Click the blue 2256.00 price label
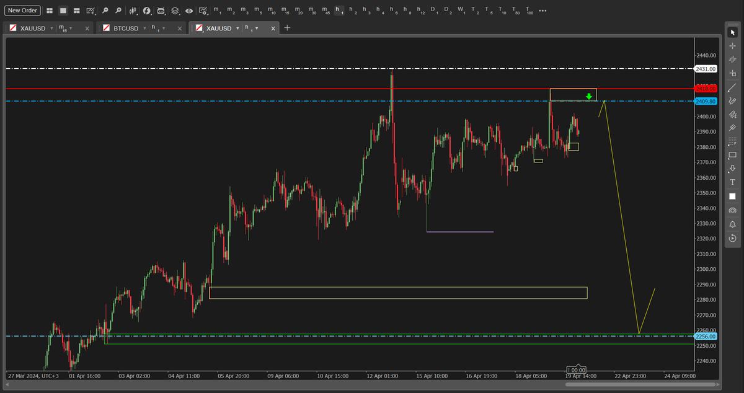Screen dimensions: 744x393 click(706, 336)
